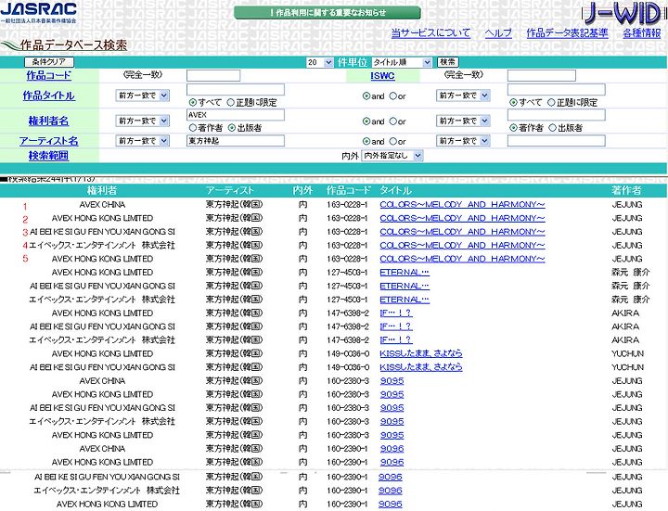Open the 内外指定なし dropdown
This screenshot has height=511, width=668.
point(392,156)
